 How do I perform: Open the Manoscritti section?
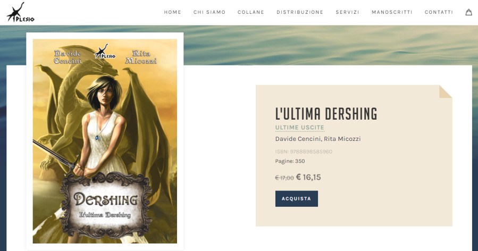coord(392,12)
